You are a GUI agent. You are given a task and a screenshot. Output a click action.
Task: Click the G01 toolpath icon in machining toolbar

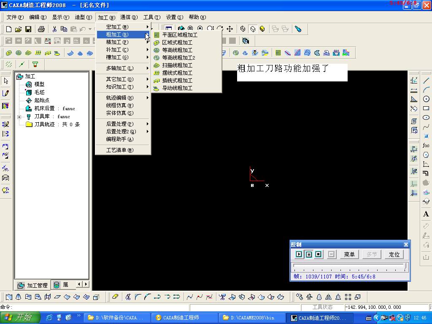[x=336, y=53]
